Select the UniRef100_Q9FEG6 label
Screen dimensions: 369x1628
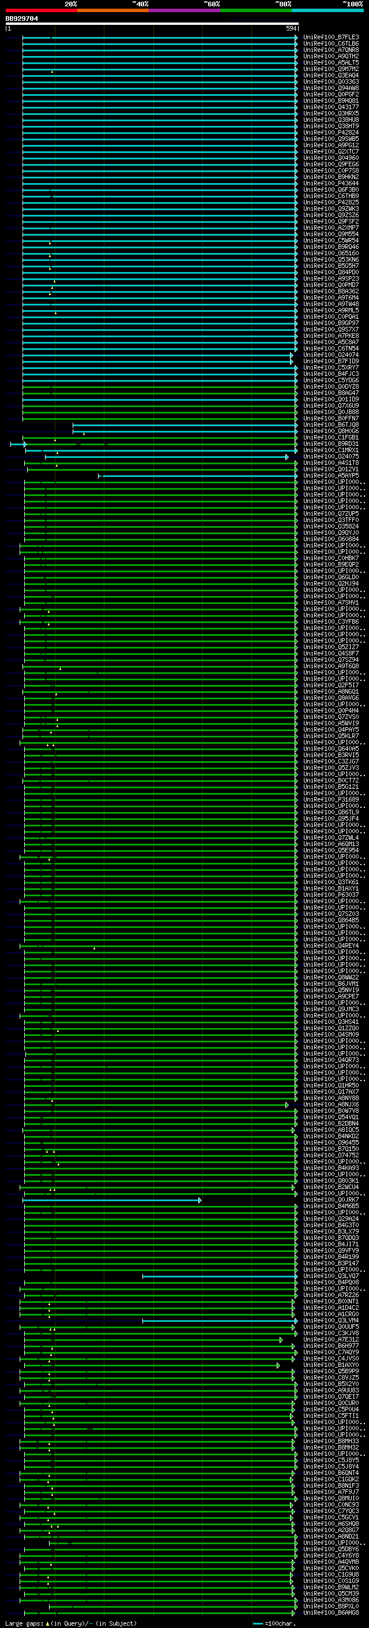pos(331,165)
